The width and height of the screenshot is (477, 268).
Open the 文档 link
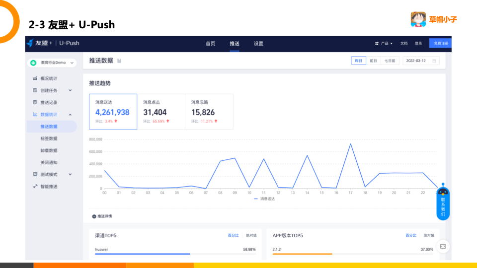[x=403, y=44]
